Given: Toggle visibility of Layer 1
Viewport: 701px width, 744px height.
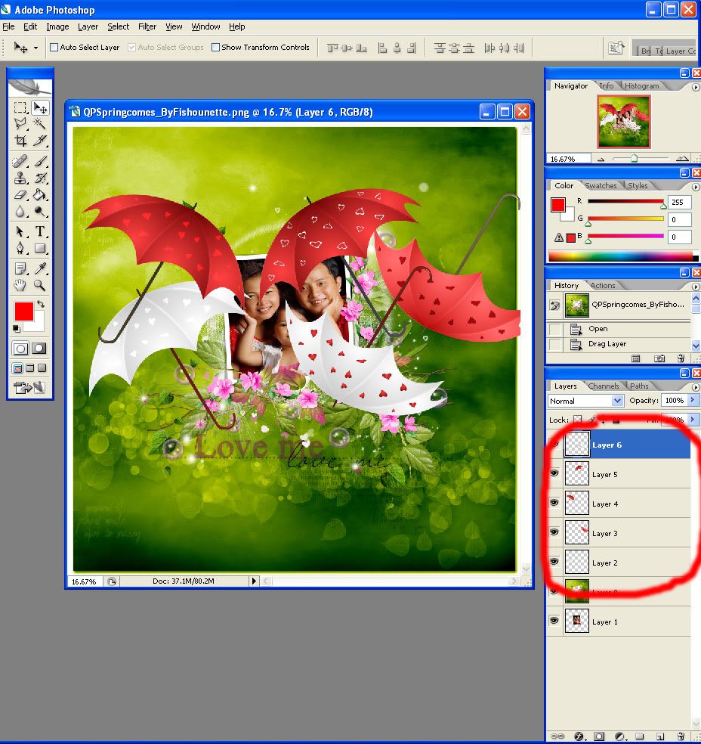Looking at the screenshot, I should pos(554,621).
